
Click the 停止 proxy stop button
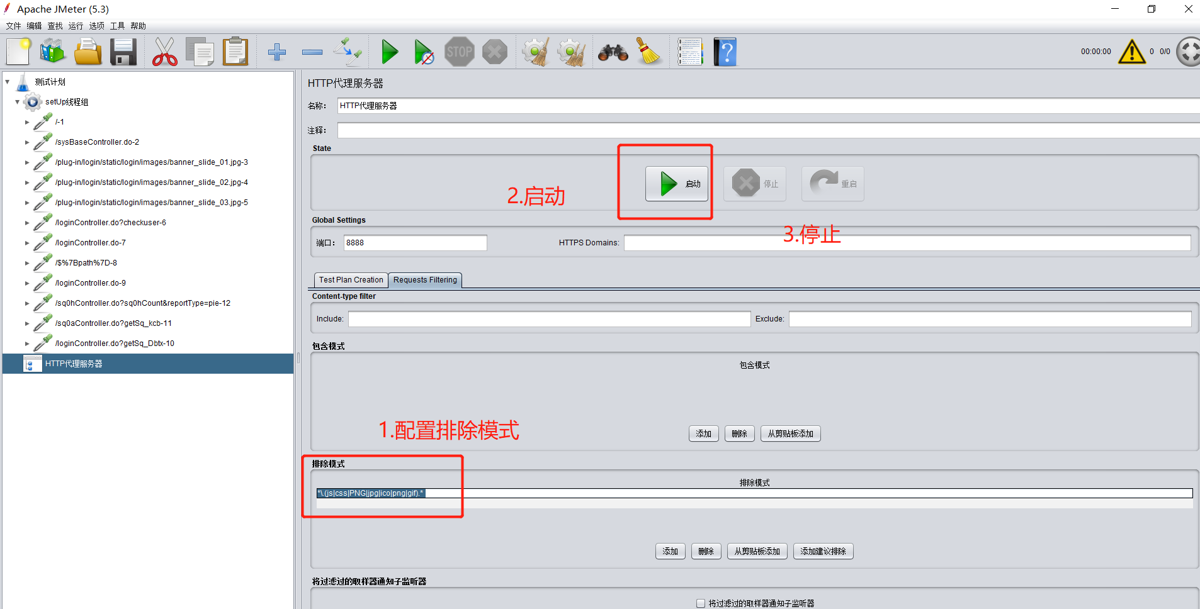755,184
